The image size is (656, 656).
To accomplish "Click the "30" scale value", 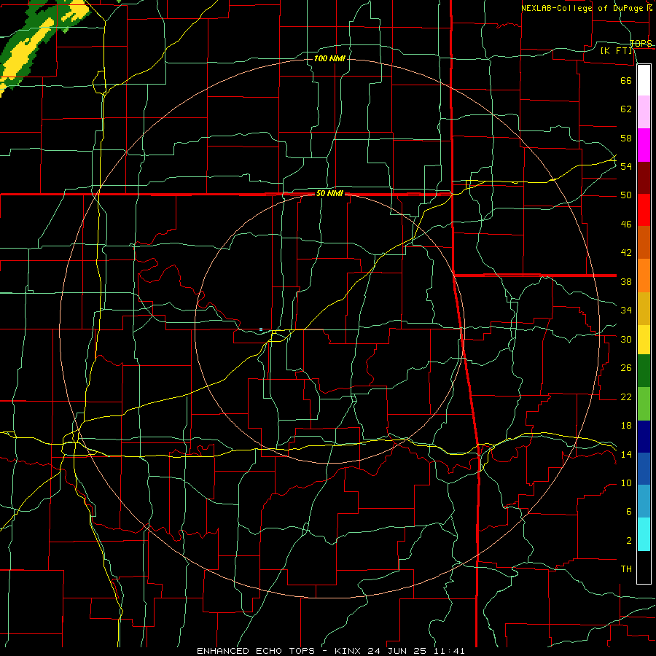I will point(626,339).
